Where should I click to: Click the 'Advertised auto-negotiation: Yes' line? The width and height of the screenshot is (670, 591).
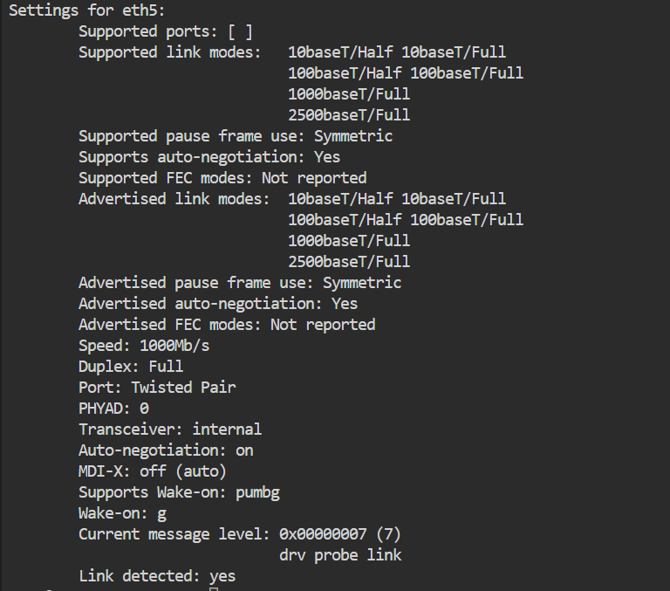(218, 304)
